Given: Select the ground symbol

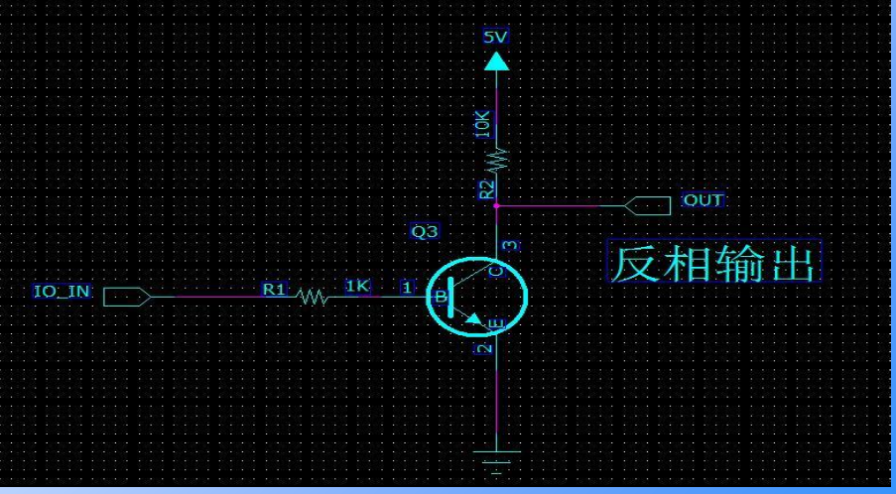Looking at the screenshot, I should pos(496,462).
